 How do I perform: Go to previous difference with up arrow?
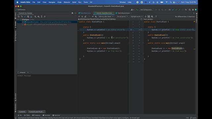pyautogui.click(x=79, y=17)
